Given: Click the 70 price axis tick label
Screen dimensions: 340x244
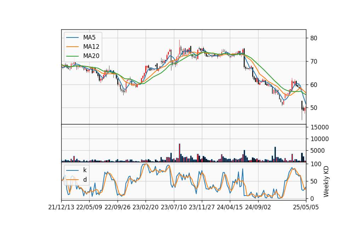Looking at the screenshot, I should [x=313, y=62].
